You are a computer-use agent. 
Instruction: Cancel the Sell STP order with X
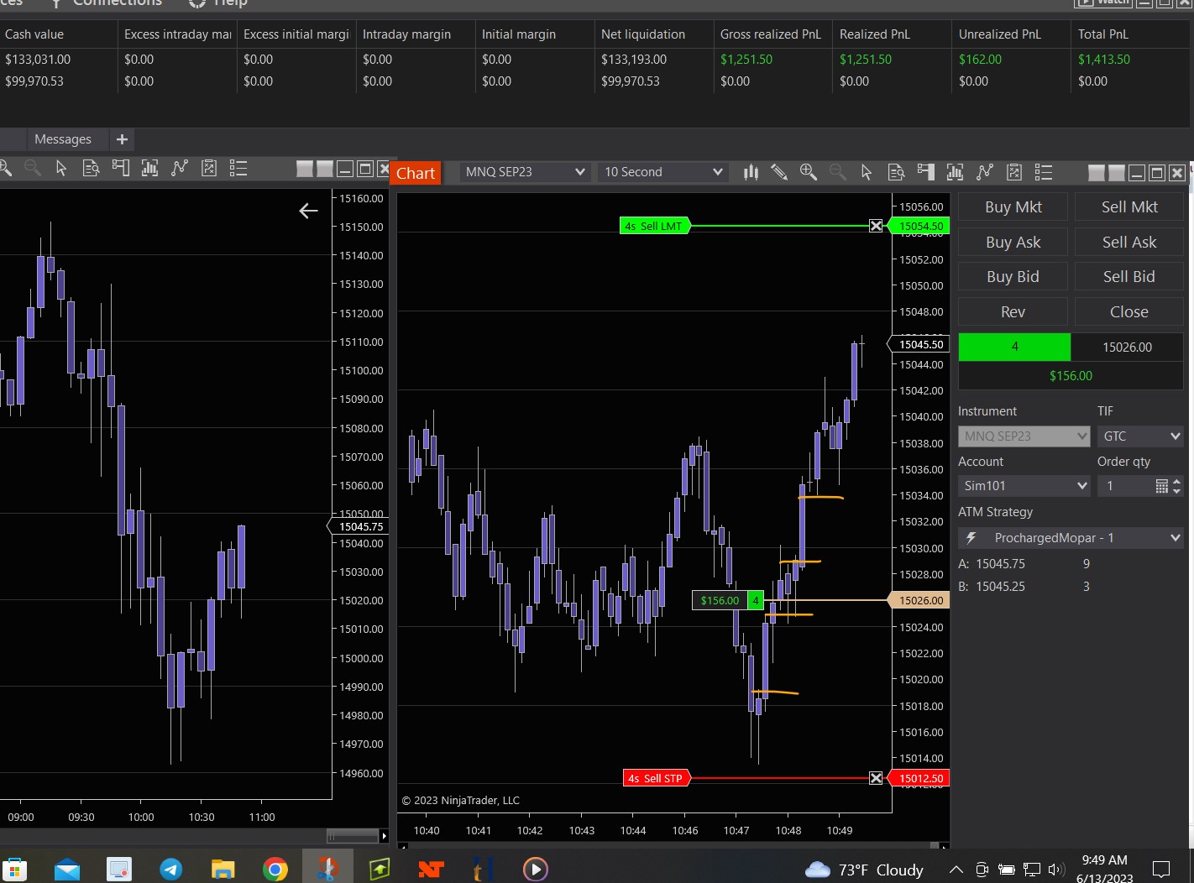click(876, 778)
